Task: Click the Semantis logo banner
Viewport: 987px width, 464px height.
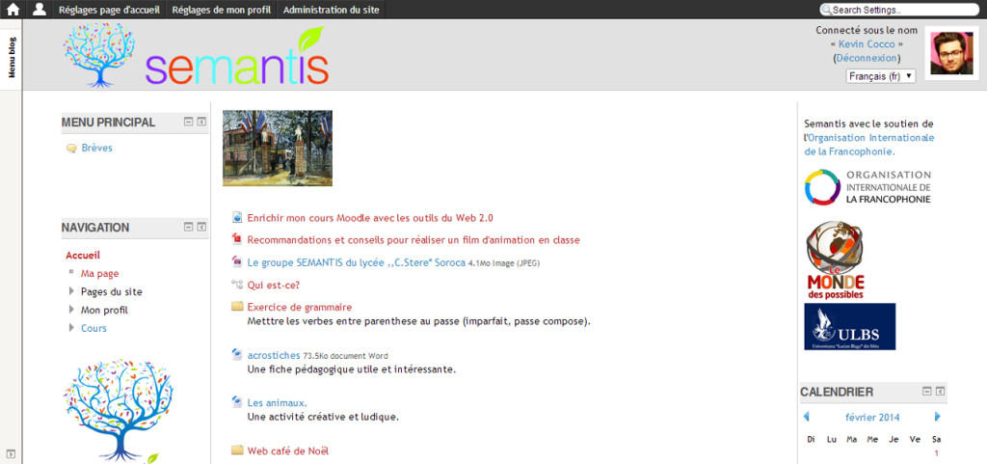Action: 196,57
